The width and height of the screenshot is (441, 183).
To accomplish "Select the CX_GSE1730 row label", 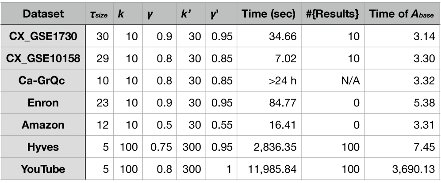I will tap(43, 36).
